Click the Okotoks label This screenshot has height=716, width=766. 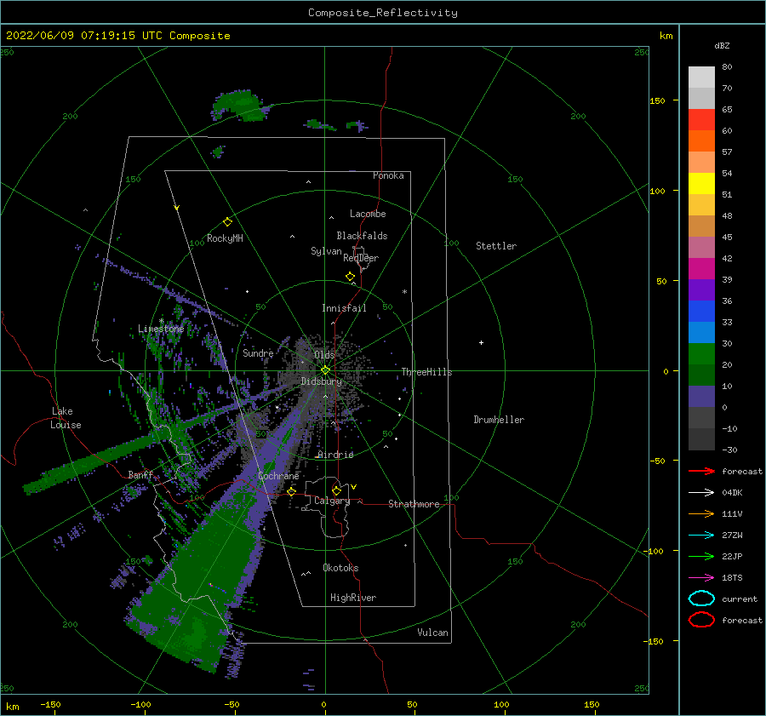pyautogui.click(x=340, y=568)
